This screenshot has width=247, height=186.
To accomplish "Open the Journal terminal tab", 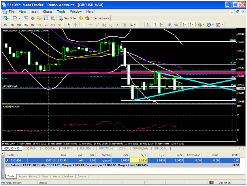I will pyautogui.click(x=82, y=177).
